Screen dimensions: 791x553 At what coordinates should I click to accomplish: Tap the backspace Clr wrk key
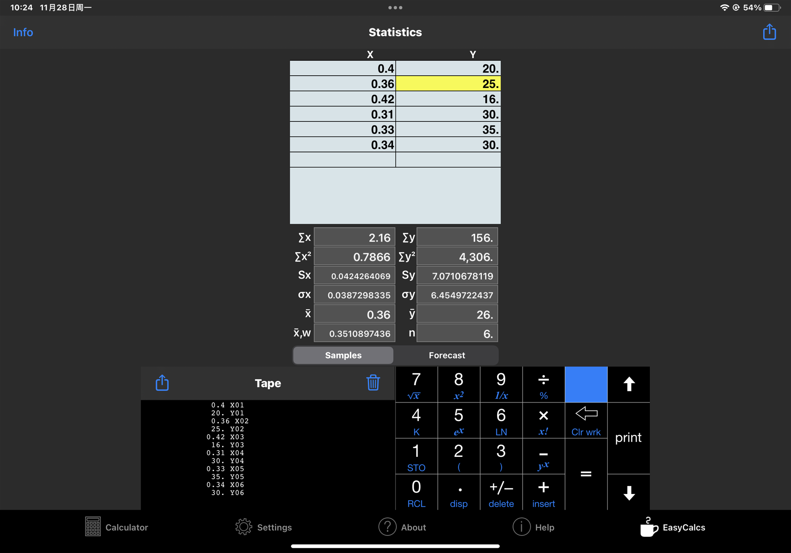(x=586, y=420)
